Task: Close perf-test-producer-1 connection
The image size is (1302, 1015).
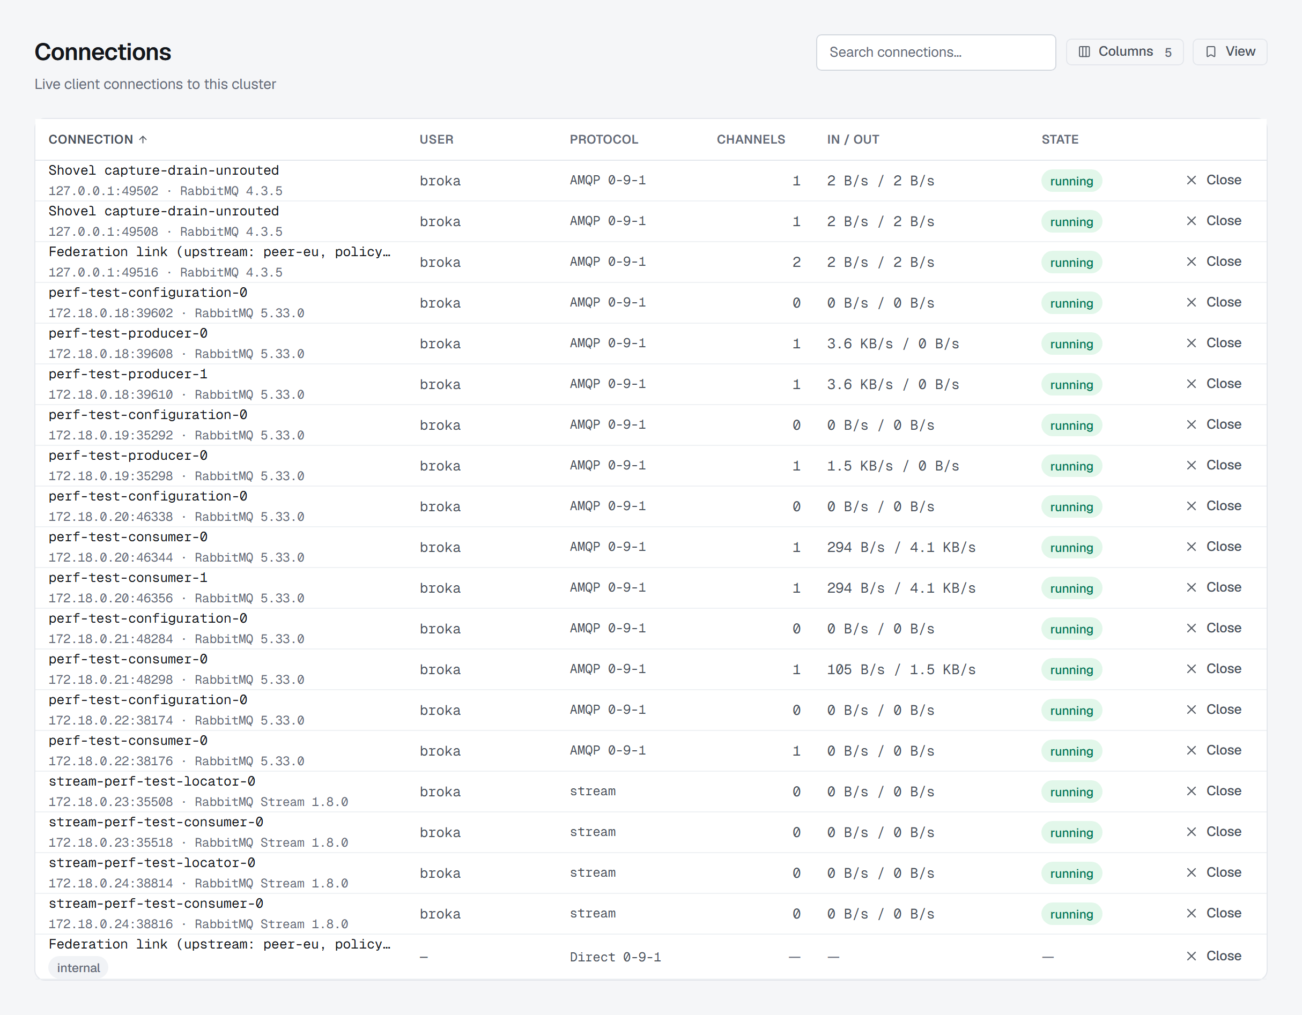Action: [1214, 384]
